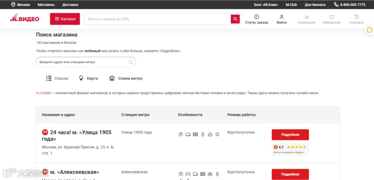This screenshot has height=180, width=374.
Task: Click phone number 8-800-600-7775
Action: 353,5
